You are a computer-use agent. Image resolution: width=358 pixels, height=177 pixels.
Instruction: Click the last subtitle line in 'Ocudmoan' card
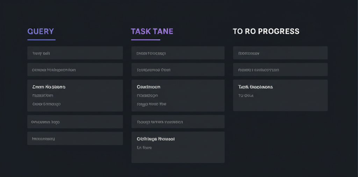(151, 104)
